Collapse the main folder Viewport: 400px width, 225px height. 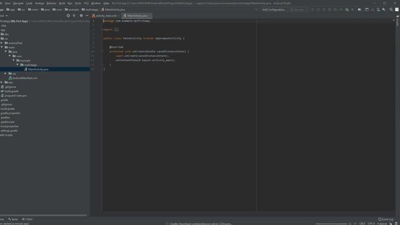(x=2, y=47)
